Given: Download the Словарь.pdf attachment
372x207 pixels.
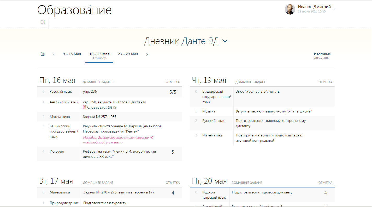Looking at the screenshot, I should click(95, 107).
